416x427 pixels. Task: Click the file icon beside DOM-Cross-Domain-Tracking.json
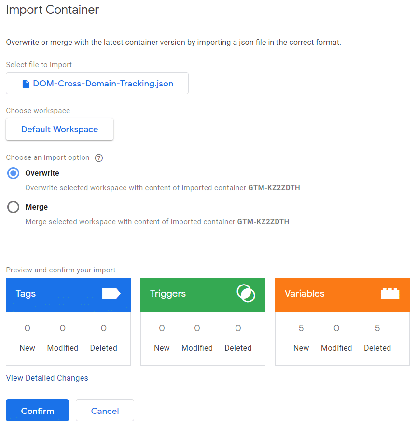26,84
